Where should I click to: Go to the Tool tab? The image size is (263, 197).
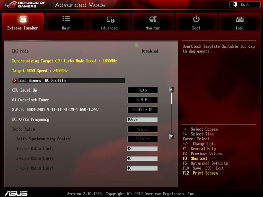pos(240,22)
